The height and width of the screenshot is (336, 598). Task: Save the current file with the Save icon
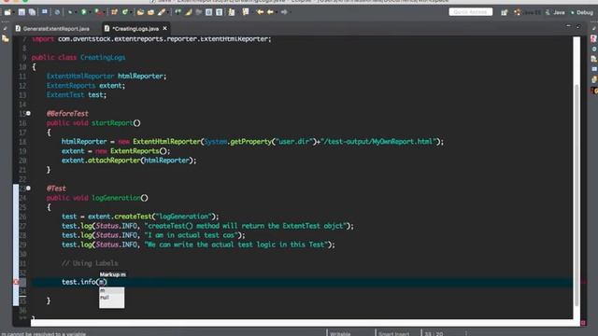(21, 12)
